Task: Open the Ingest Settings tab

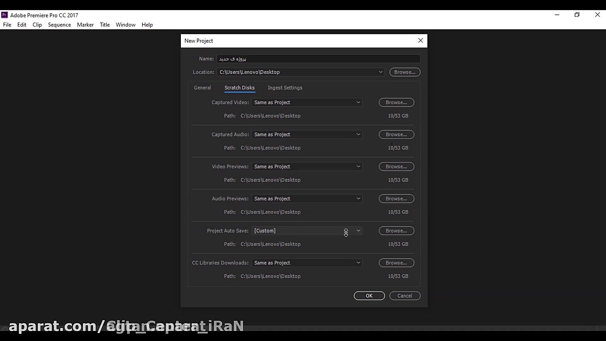Action: pyautogui.click(x=285, y=88)
